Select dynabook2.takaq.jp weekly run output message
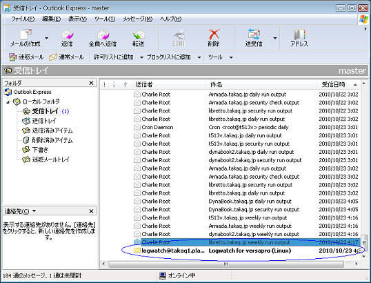This screenshot has height=283, width=371. click(246, 234)
